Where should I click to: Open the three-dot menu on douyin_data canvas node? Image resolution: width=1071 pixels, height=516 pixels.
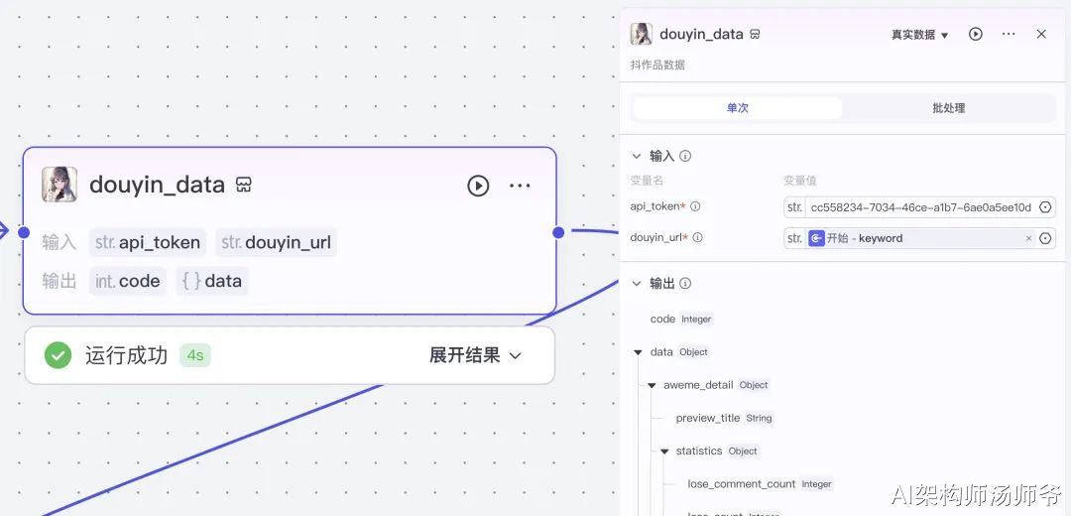(x=520, y=186)
